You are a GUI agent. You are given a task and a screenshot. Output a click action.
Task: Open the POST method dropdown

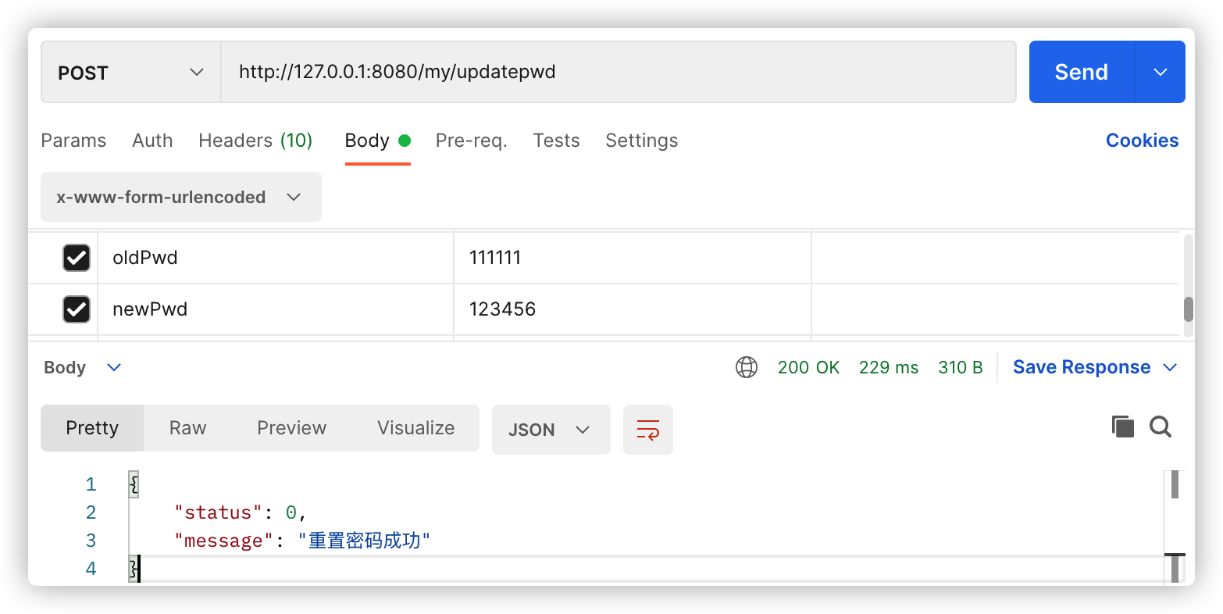point(131,73)
